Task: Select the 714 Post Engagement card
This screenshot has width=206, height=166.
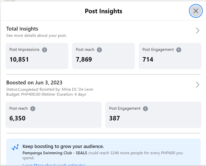Action: click(x=170, y=56)
